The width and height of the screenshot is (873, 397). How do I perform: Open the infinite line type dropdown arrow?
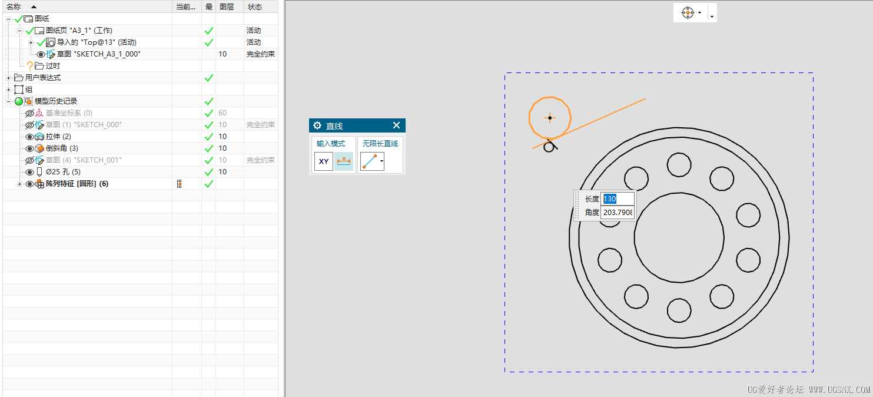pyautogui.click(x=381, y=161)
